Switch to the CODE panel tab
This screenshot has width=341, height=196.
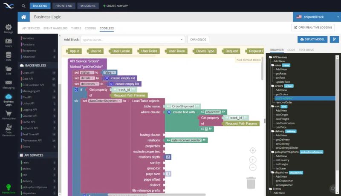coord(291,50)
